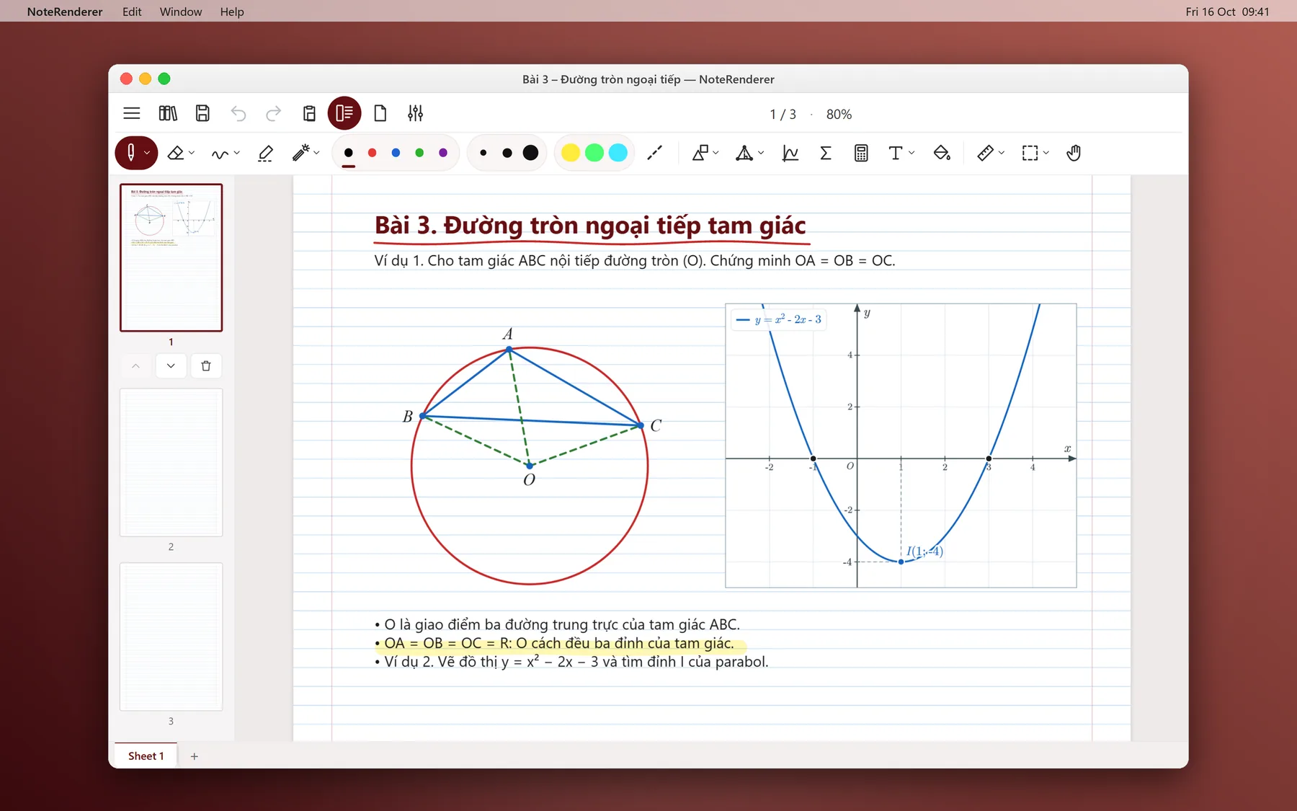This screenshot has height=811, width=1297.
Task: Choose the red pen color
Action: coord(373,153)
